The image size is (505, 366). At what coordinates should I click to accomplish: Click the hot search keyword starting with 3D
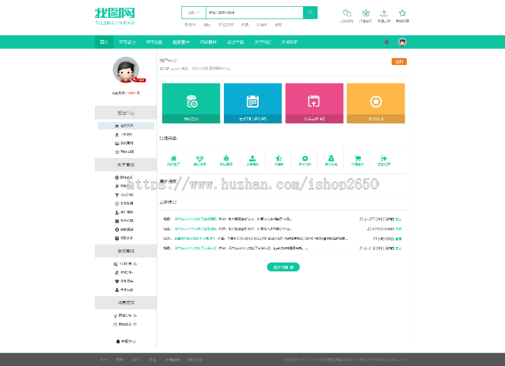tap(226, 25)
